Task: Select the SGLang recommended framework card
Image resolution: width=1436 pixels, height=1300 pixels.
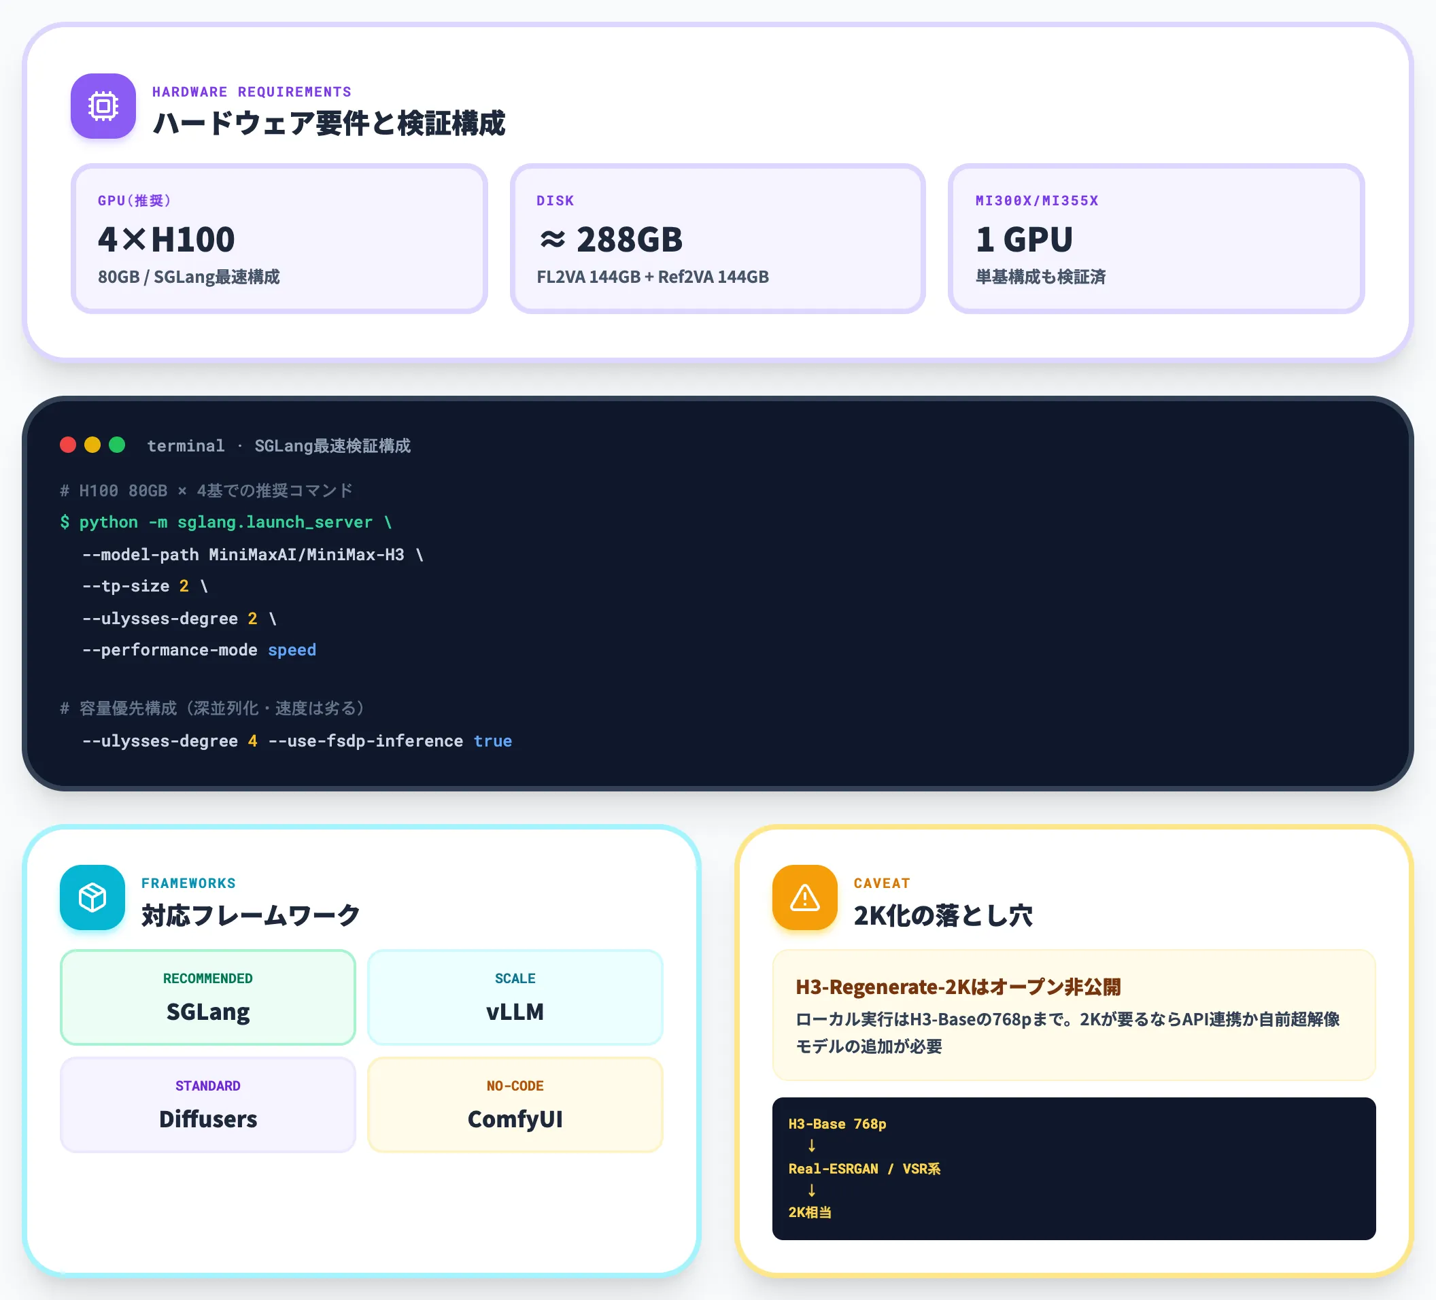Action: pos(208,997)
